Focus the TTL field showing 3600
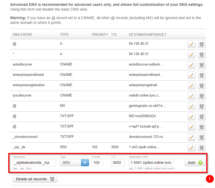Image resolution: width=215 pixels, height=188 pixels. coord(118,163)
